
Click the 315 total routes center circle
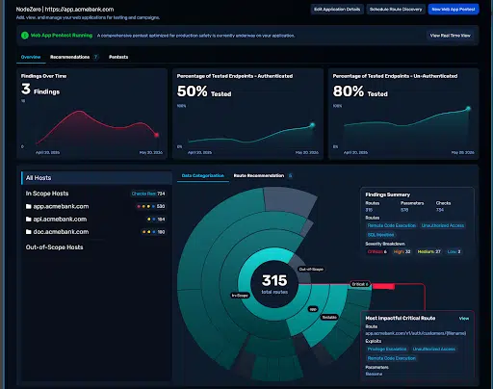pos(274,284)
